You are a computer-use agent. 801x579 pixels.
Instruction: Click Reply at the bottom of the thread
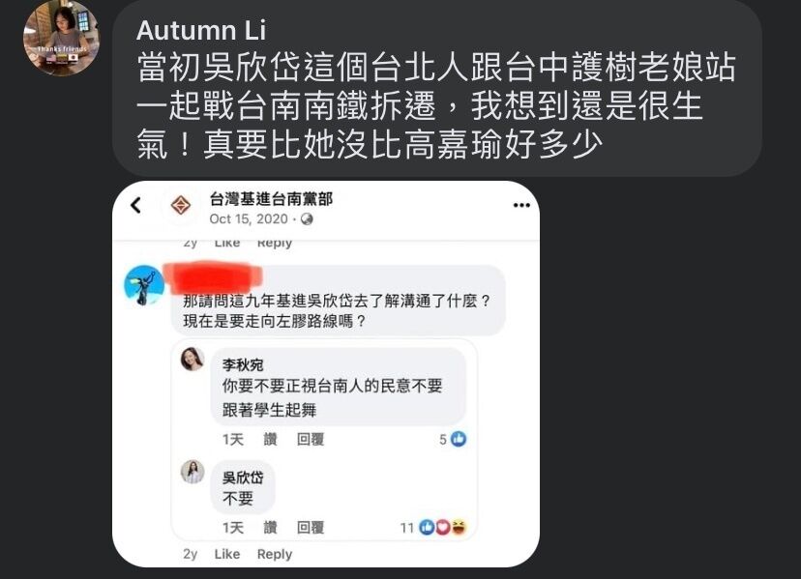275,555
